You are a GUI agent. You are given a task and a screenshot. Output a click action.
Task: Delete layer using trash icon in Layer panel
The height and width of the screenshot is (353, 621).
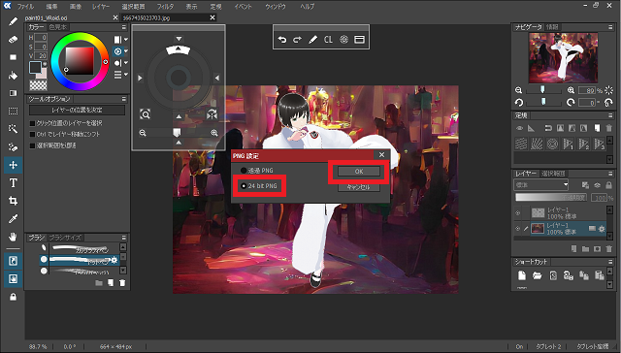(608, 249)
